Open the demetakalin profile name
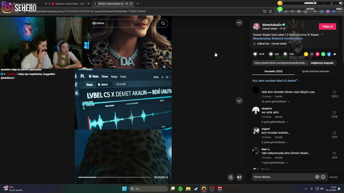This screenshot has height=193, width=344. [x=272, y=25]
